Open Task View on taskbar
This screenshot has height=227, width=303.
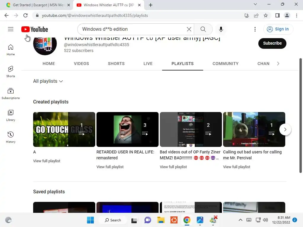134,220
